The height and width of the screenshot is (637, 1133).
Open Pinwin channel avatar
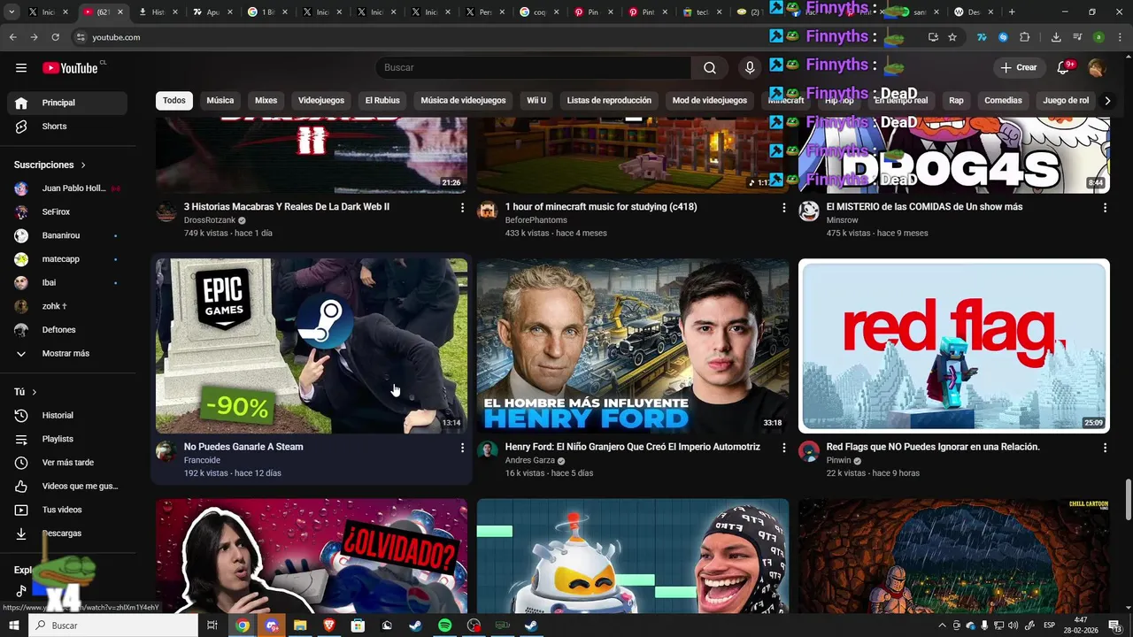809,451
